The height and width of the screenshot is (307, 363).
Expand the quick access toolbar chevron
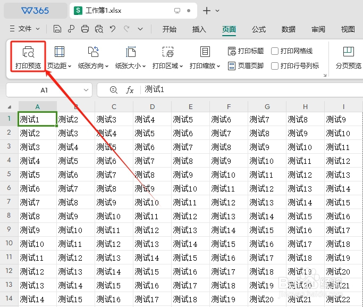[x=140, y=29]
